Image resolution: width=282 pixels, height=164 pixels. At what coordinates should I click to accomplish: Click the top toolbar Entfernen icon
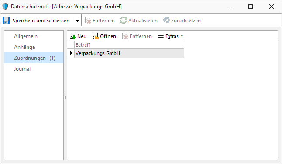(88, 20)
